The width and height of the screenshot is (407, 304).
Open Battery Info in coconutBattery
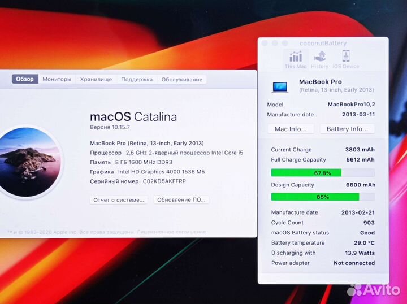click(347, 129)
